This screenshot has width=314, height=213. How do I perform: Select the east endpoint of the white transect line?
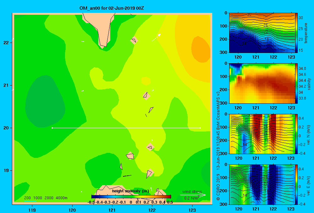tap(200, 128)
